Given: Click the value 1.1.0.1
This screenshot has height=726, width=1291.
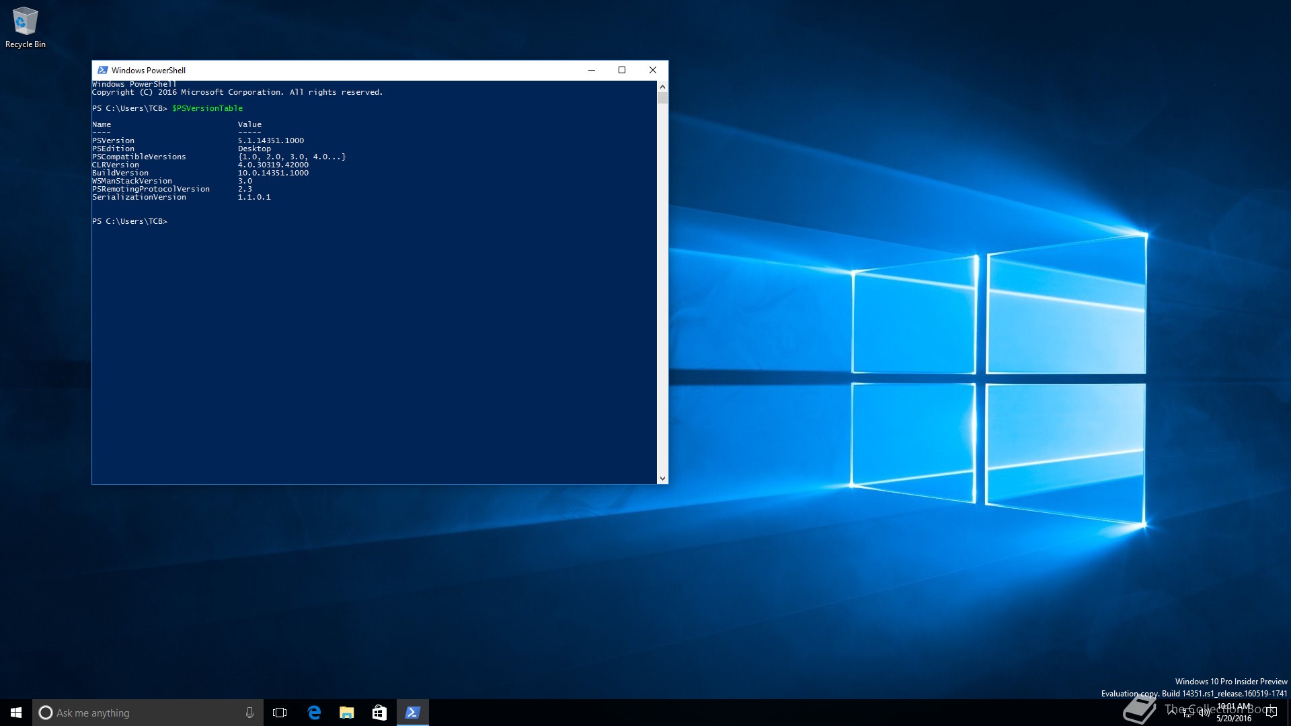Looking at the screenshot, I should 254,197.
